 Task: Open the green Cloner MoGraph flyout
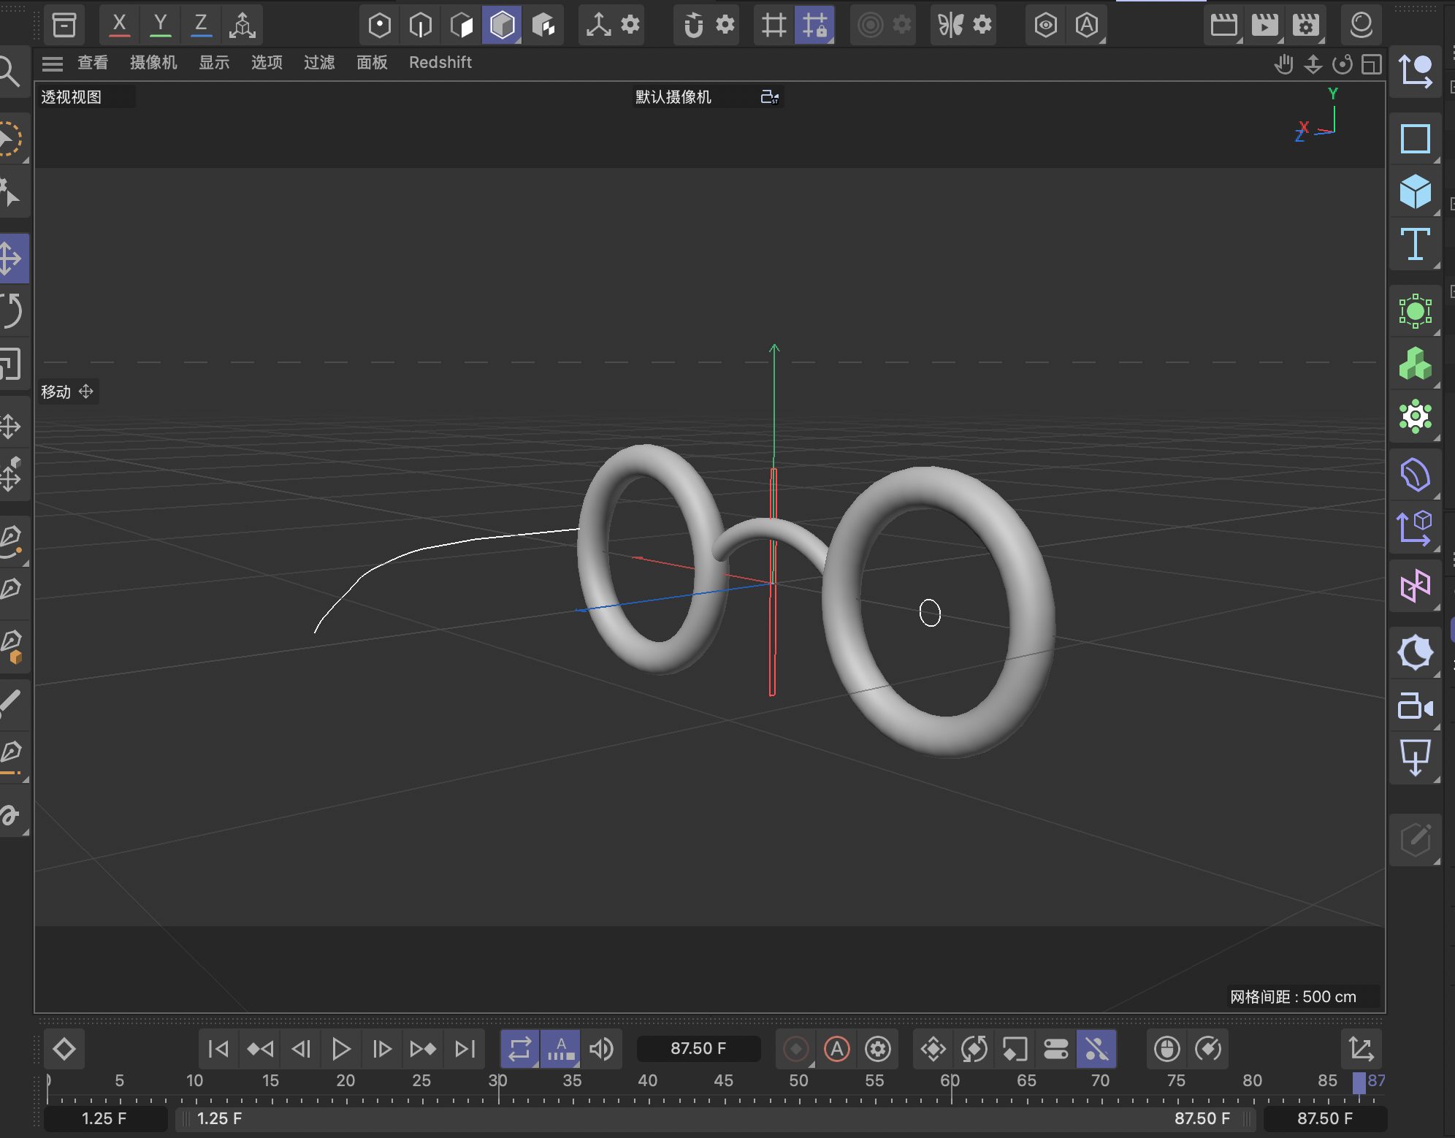pos(1415,364)
